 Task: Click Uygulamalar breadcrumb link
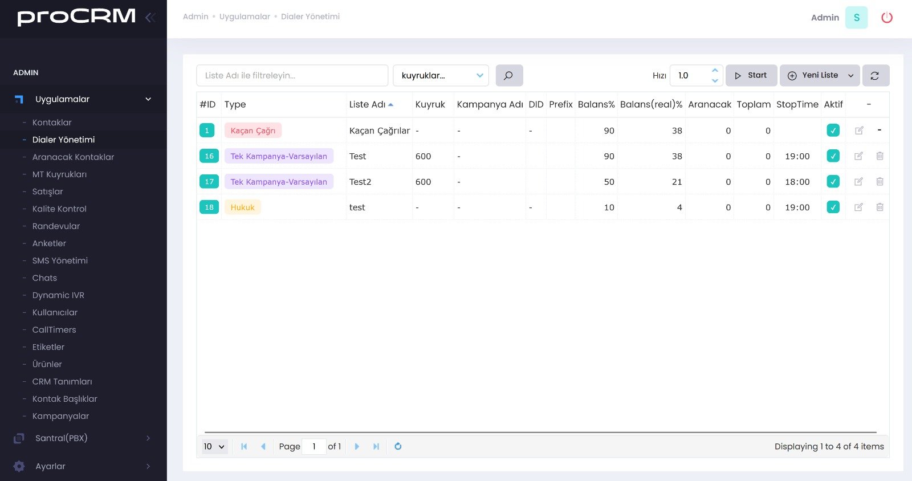point(245,17)
